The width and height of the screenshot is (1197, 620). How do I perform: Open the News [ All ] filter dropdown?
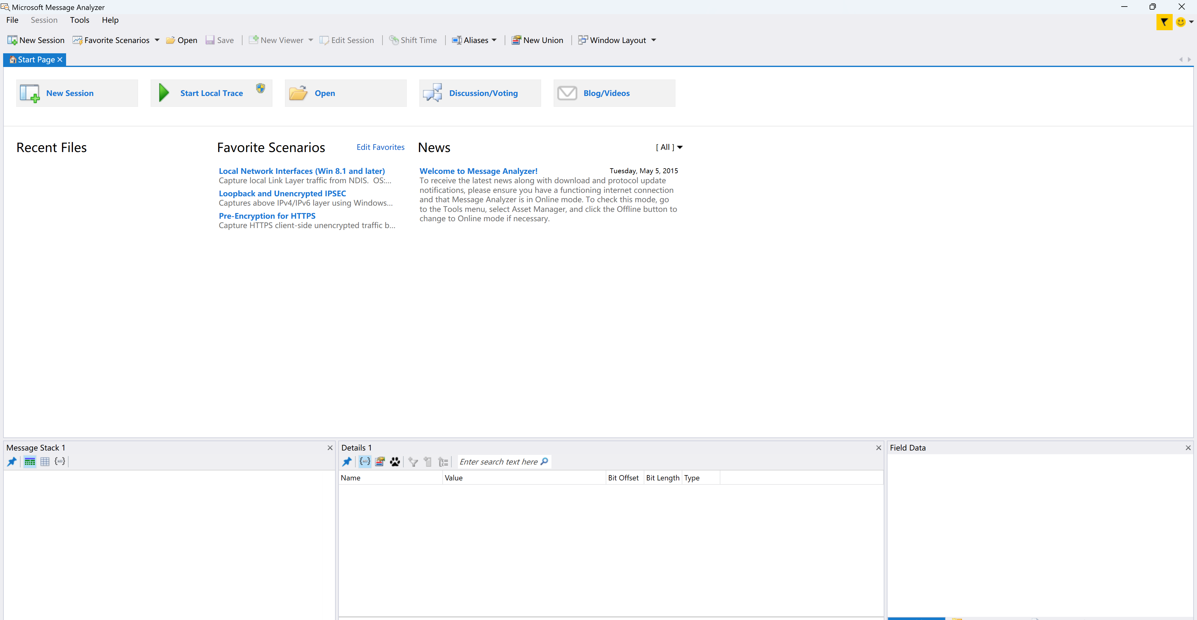(x=669, y=147)
